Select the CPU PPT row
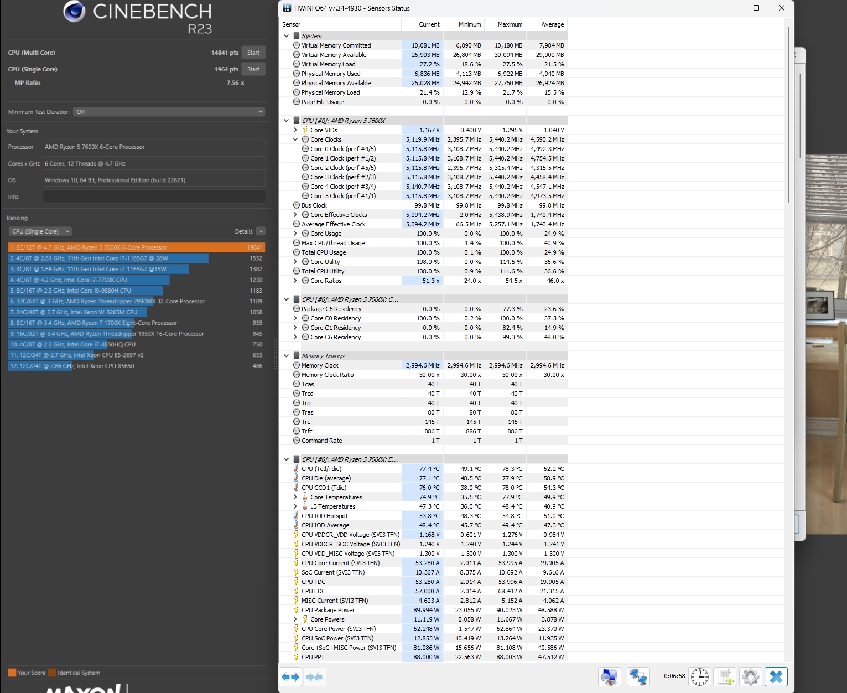The width and height of the screenshot is (847, 693). (x=423, y=657)
